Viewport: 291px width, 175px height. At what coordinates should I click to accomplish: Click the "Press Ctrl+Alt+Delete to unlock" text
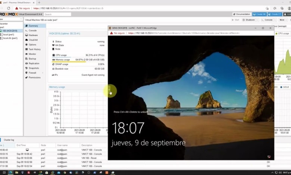[x=131, y=112]
